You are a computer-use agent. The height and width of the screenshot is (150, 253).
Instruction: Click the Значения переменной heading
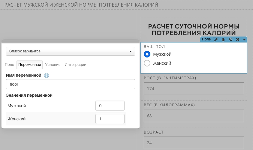[x=29, y=95]
